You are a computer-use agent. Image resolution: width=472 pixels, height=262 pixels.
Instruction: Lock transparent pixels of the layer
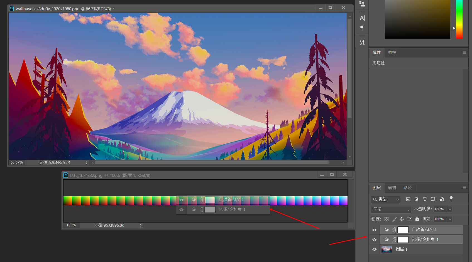[387, 219]
